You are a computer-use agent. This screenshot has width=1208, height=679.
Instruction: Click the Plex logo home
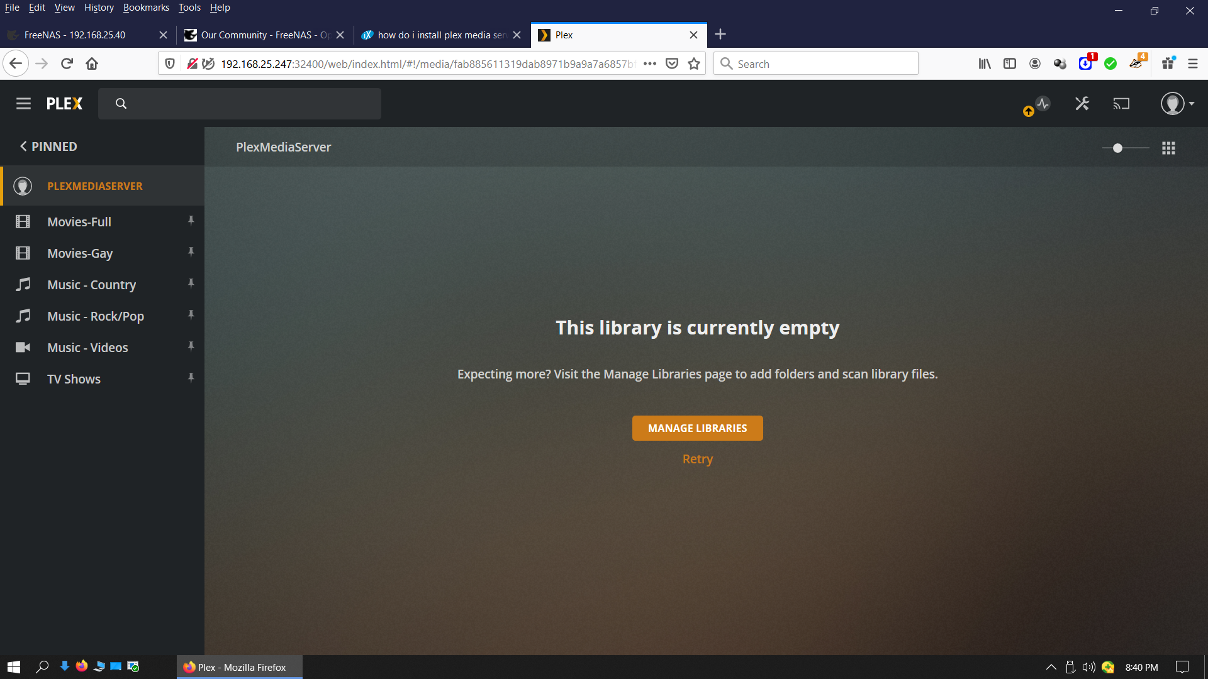click(64, 104)
